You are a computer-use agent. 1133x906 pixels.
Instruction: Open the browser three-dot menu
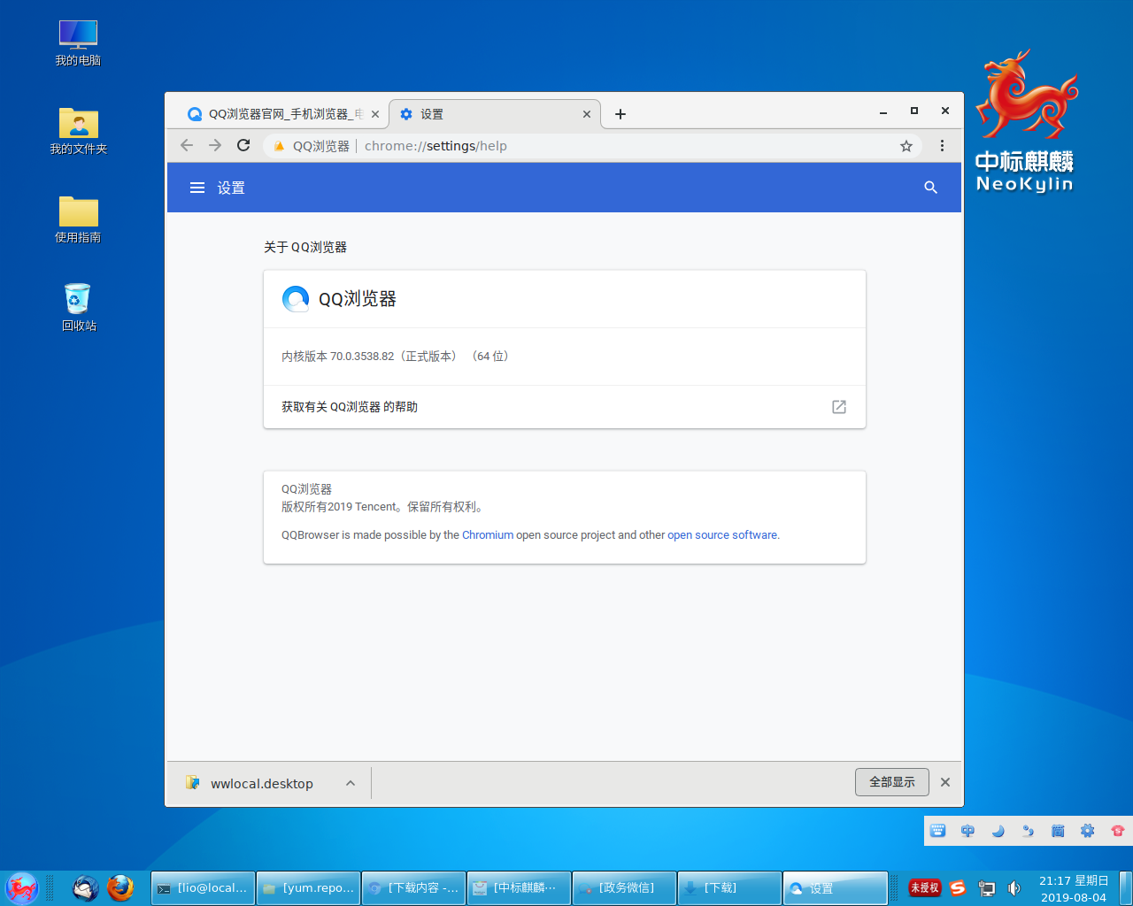point(942,145)
